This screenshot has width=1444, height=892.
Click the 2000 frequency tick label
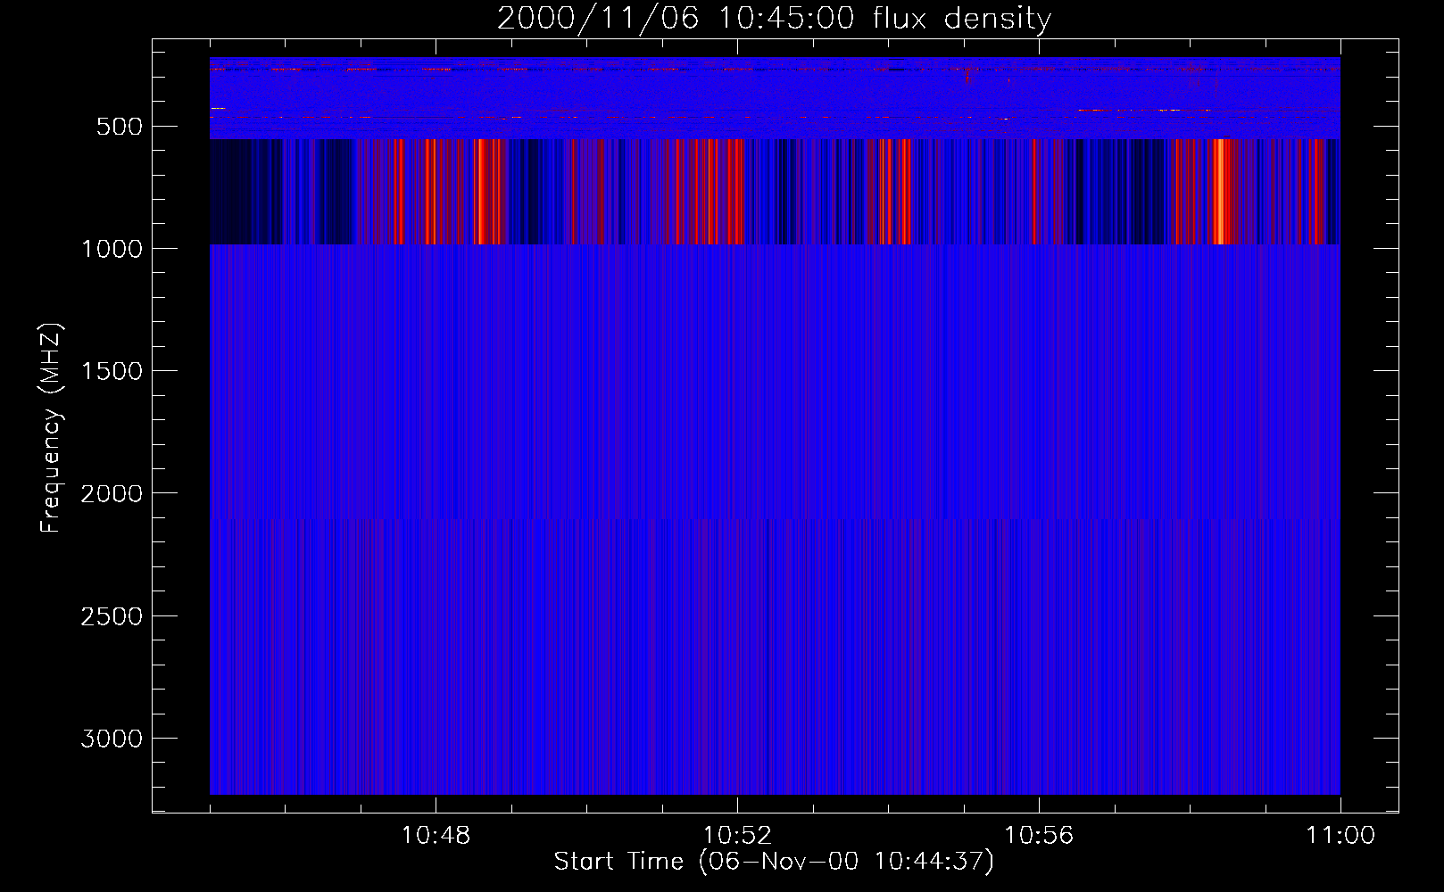[x=112, y=493]
